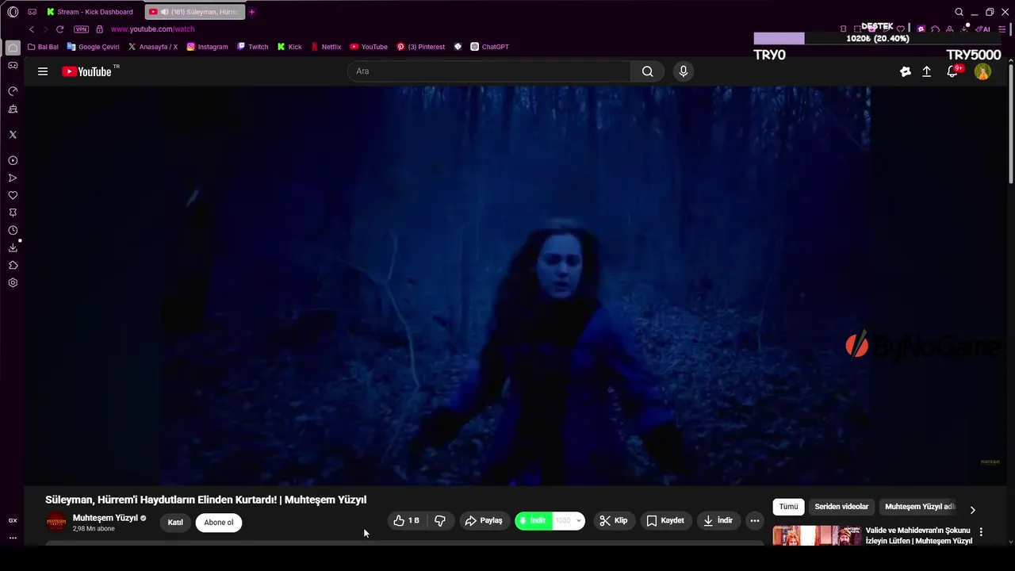This screenshot has width=1015, height=571.
Task: Click the Muhteşem Yüzyıl channel avatar
Action: click(56, 522)
